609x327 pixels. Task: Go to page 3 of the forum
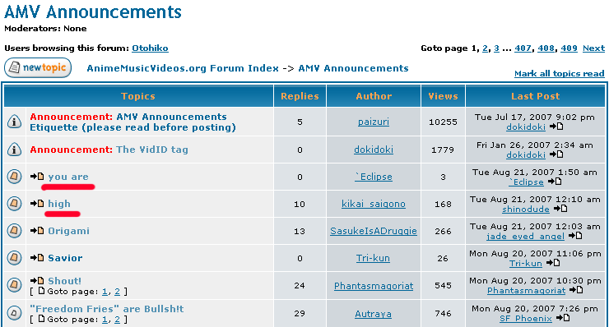pyautogui.click(x=496, y=48)
